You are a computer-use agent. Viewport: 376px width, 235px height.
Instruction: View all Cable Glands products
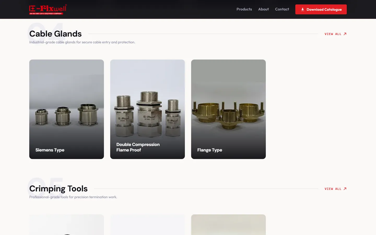336,34
